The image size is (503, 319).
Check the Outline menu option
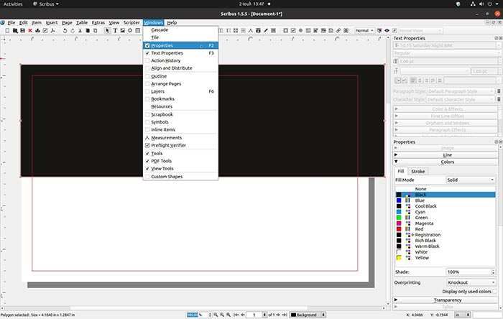180,76
